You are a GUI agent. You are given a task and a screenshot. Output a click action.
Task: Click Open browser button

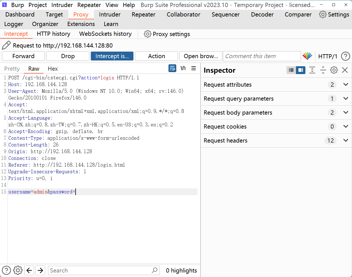pos(201,56)
